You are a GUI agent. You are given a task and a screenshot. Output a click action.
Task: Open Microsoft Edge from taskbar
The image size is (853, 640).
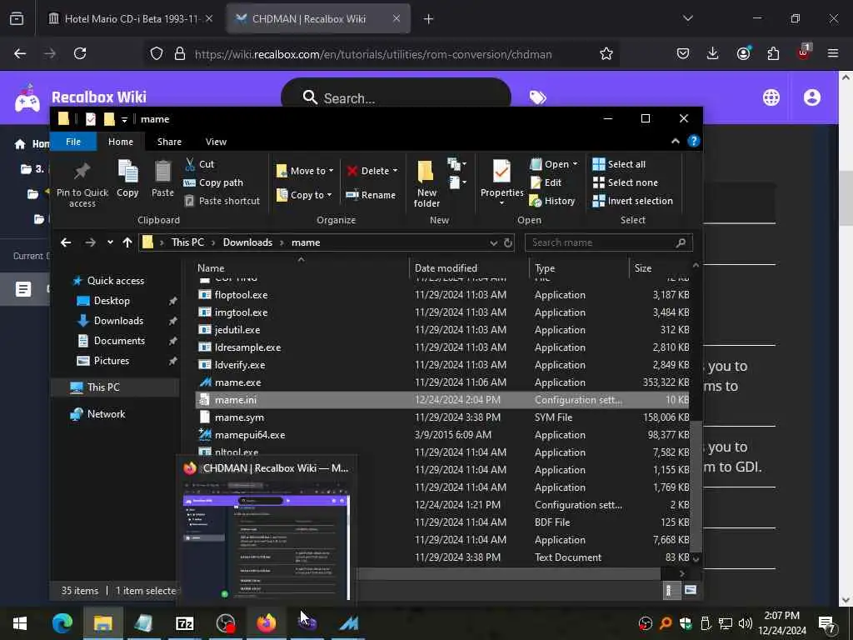coord(62,623)
